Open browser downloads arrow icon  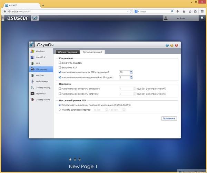[x=178, y=11]
